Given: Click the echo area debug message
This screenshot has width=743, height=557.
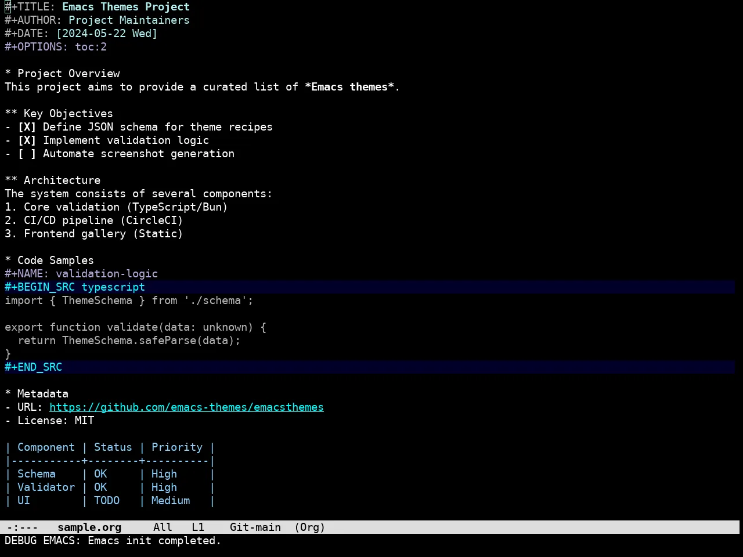Looking at the screenshot, I should coord(113,541).
